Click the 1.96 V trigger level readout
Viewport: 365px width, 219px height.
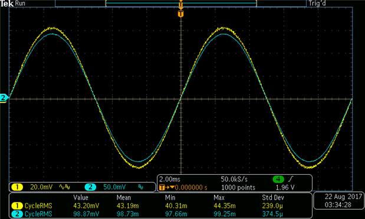coord(285,187)
